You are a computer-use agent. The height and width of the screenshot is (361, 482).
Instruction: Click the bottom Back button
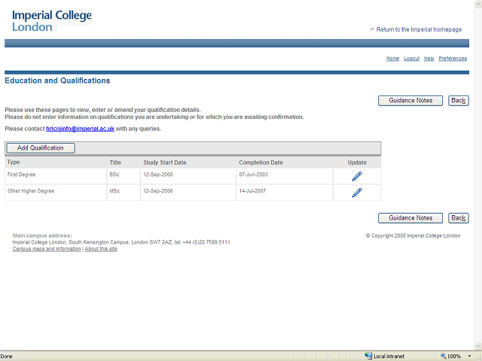click(458, 218)
